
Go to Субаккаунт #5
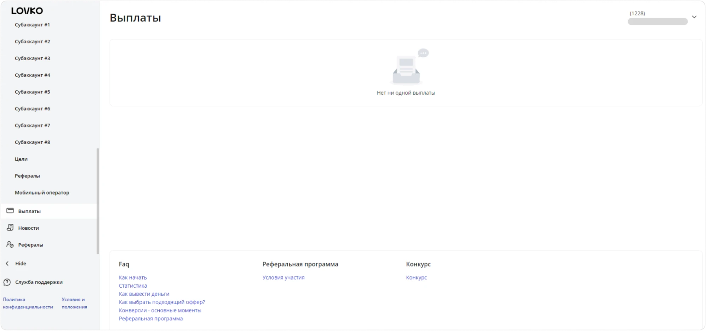pos(32,92)
